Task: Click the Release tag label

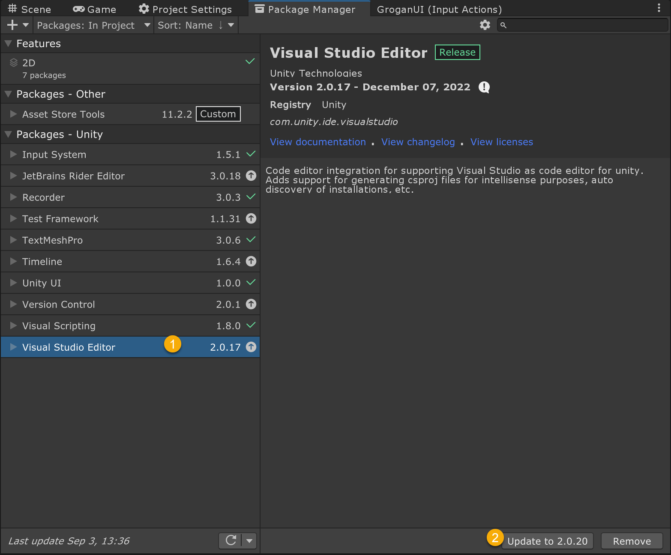Action: (x=457, y=52)
